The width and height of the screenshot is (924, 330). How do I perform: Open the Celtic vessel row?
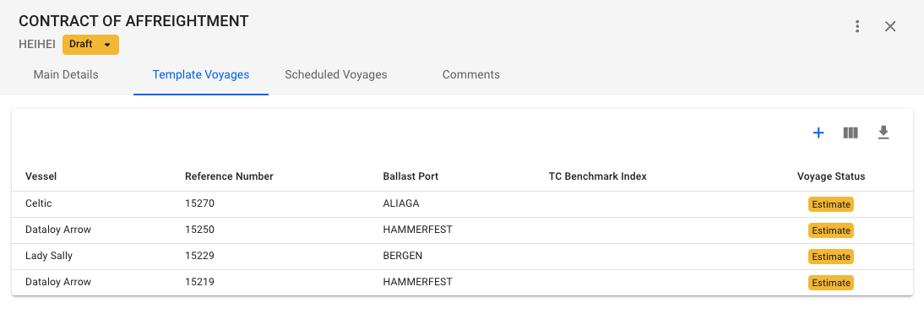(463, 204)
